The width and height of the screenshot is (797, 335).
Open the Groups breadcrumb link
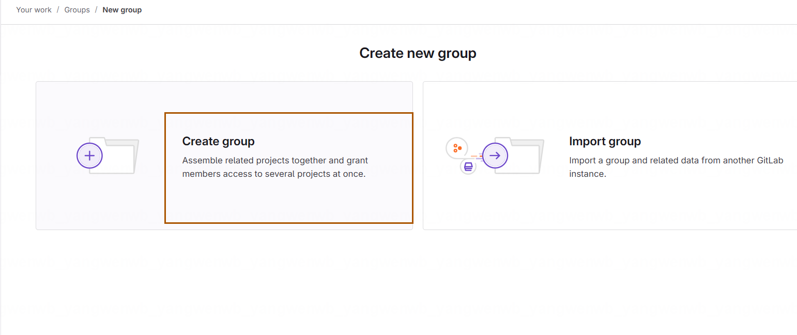pos(77,10)
